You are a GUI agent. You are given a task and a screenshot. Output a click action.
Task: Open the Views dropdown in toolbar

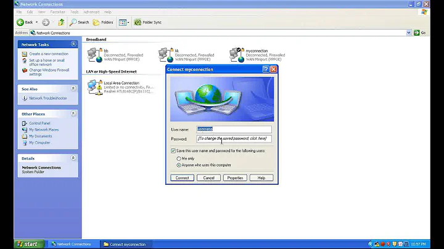pos(124,22)
